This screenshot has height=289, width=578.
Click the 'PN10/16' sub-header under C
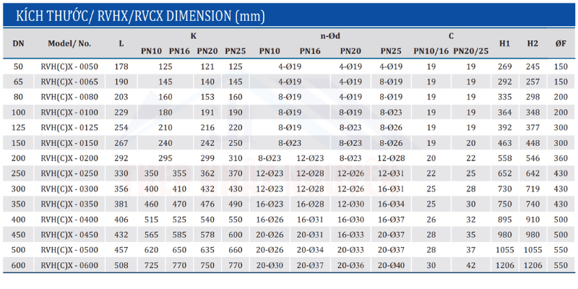[x=431, y=51]
